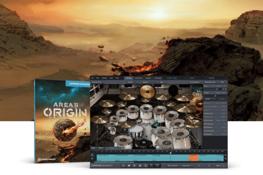Enable the Velocity Gate power switch
The width and height of the screenshot is (263, 175).
tap(223, 117)
